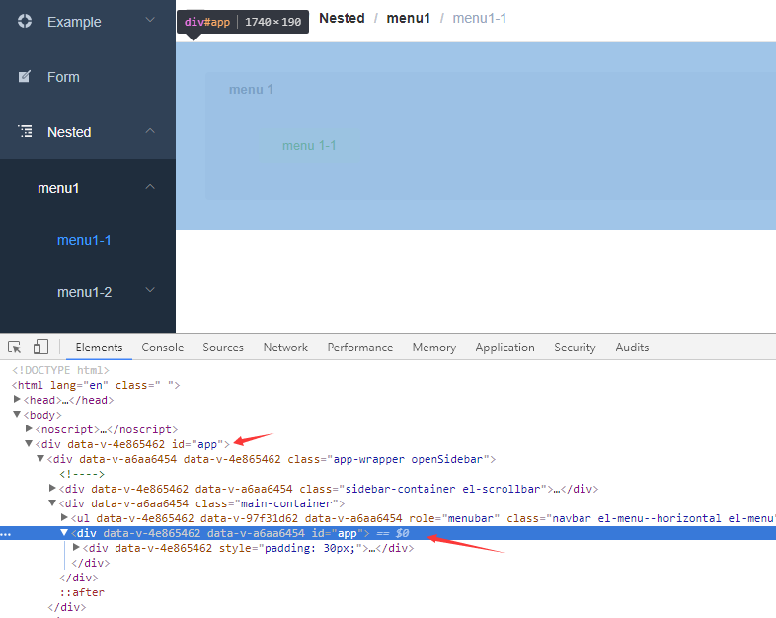The image size is (776, 618).
Task: Click the Nested breadcrumb link
Action: tap(342, 18)
